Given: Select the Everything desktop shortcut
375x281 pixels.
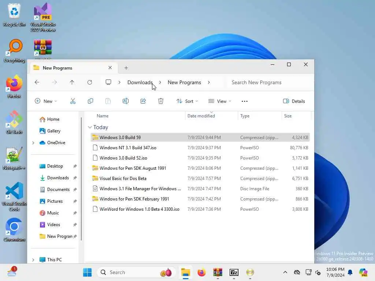Looking at the screenshot, I should click(14, 51).
